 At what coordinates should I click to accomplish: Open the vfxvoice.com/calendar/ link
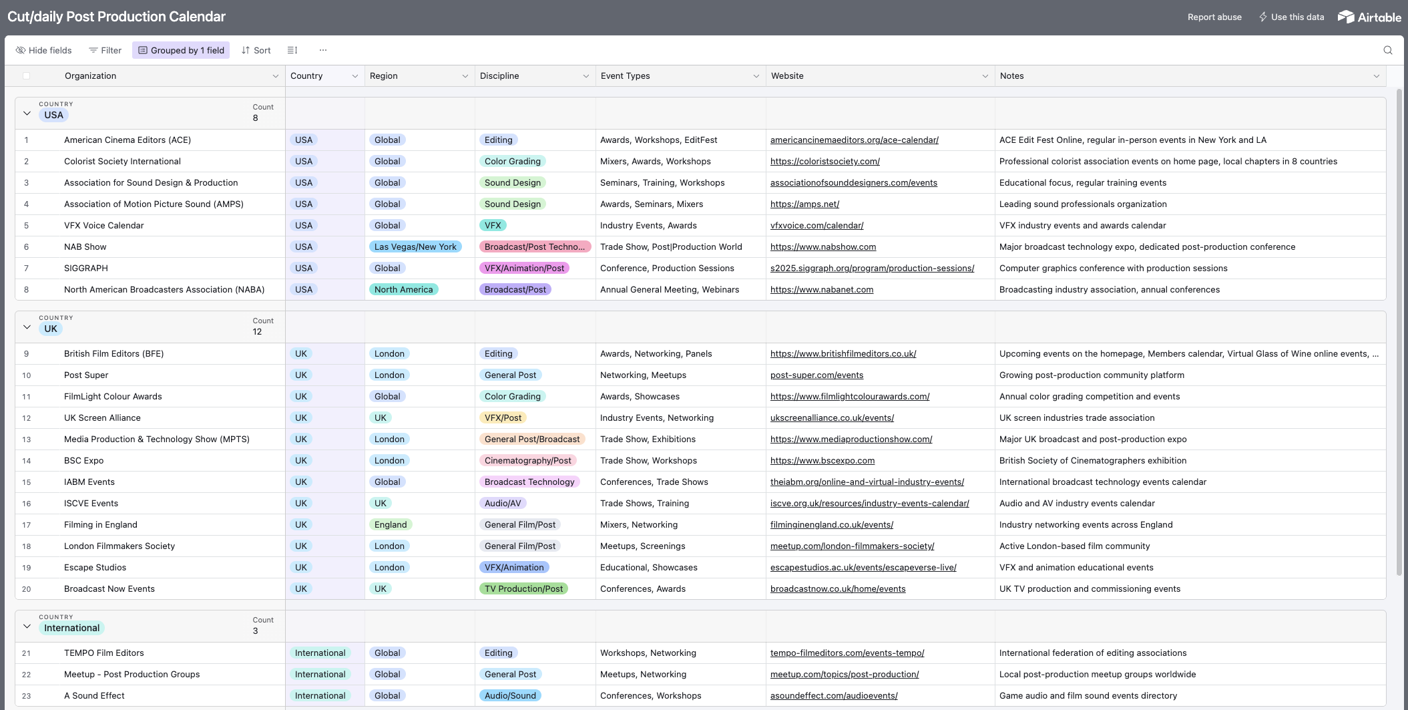coord(816,225)
